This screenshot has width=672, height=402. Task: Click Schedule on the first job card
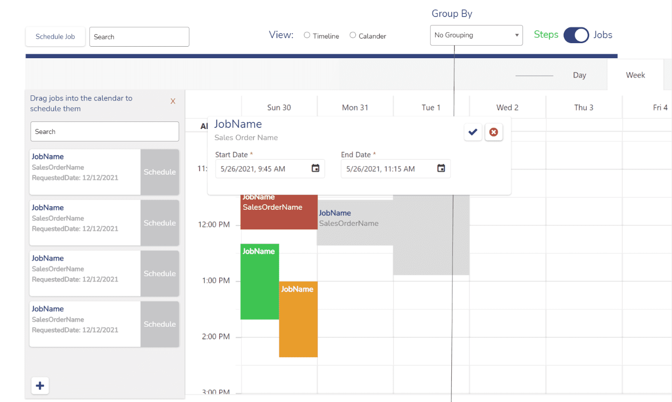pyautogui.click(x=159, y=172)
